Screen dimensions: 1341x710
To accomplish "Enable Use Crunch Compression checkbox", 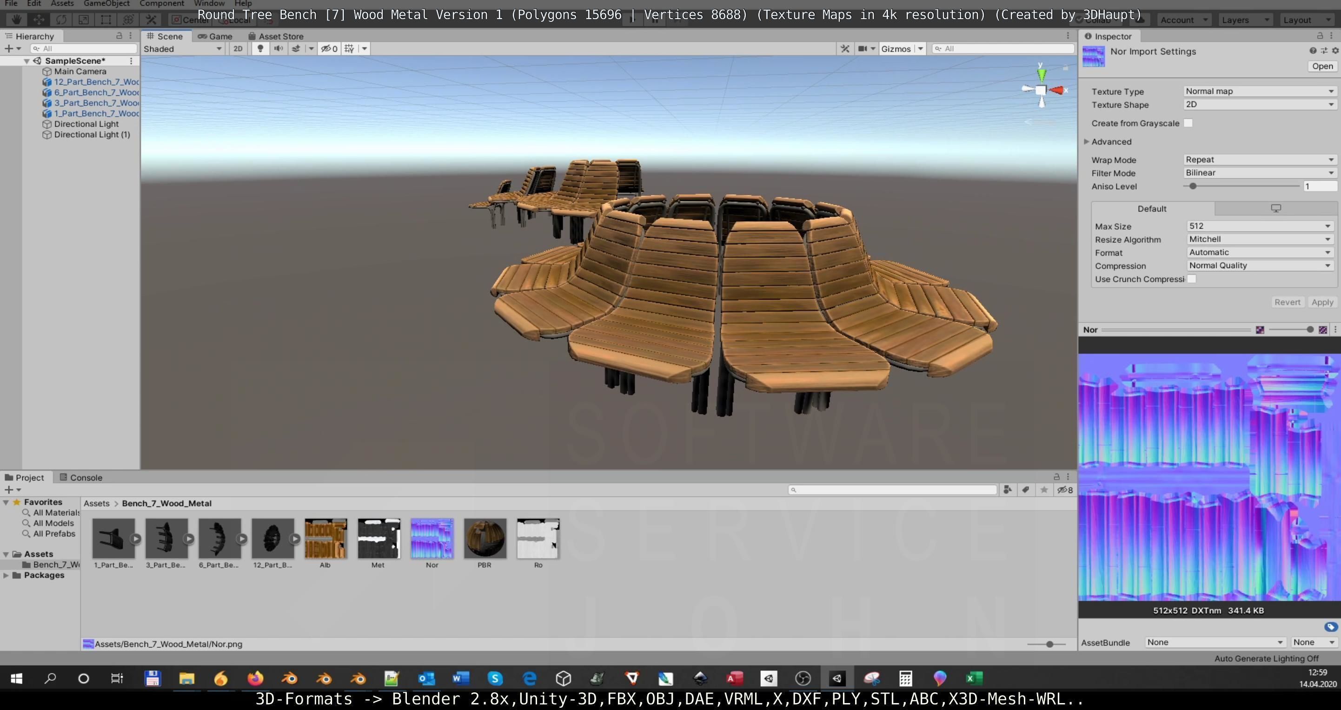I will tap(1192, 279).
